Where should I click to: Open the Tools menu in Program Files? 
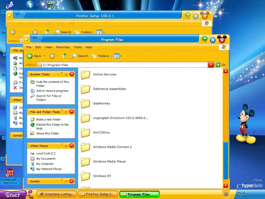pyautogui.click(x=78, y=47)
